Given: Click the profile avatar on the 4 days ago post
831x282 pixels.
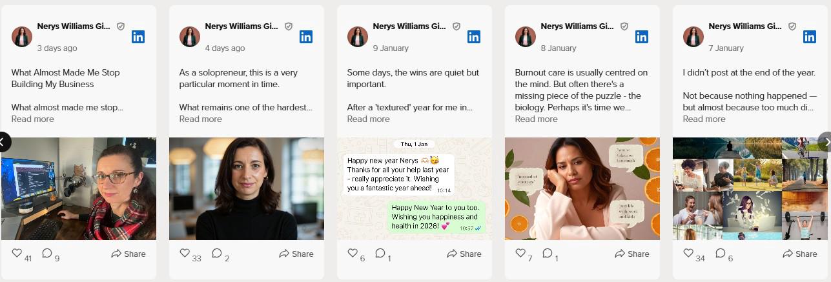Looking at the screenshot, I should click(x=190, y=37).
